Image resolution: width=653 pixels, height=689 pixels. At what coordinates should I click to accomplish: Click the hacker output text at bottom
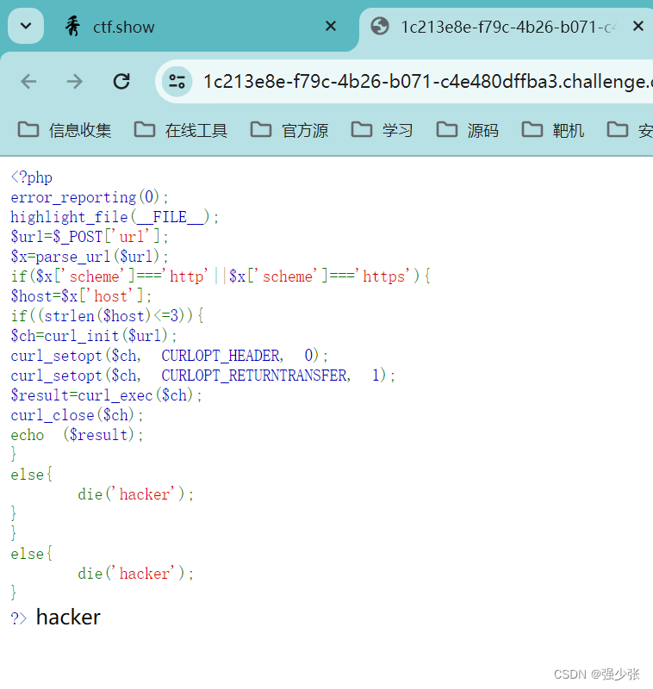68,618
